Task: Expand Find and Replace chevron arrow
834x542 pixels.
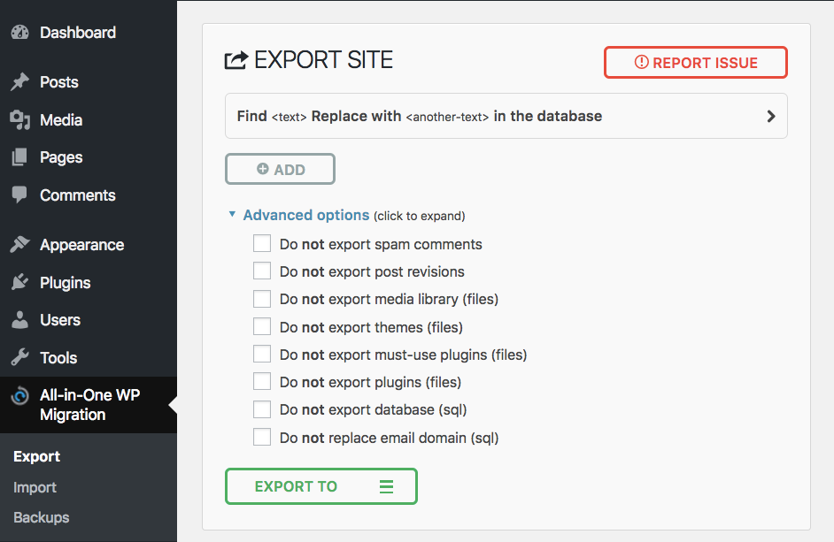Action: [x=771, y=117]
